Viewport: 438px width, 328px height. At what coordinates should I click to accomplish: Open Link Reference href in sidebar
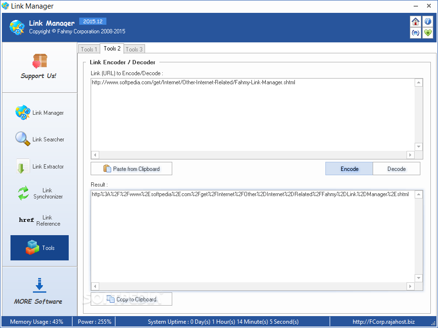[x=40, y=220]
